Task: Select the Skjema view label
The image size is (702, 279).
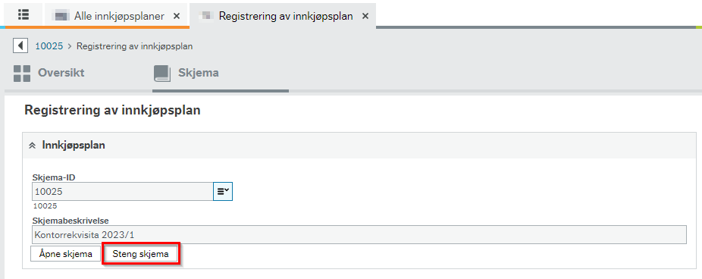Action: (199, 73)
